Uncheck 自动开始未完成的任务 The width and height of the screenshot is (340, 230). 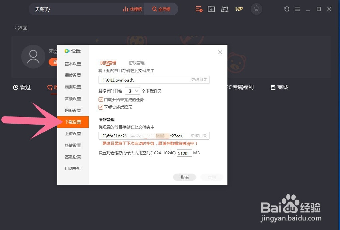pos(101,99)
